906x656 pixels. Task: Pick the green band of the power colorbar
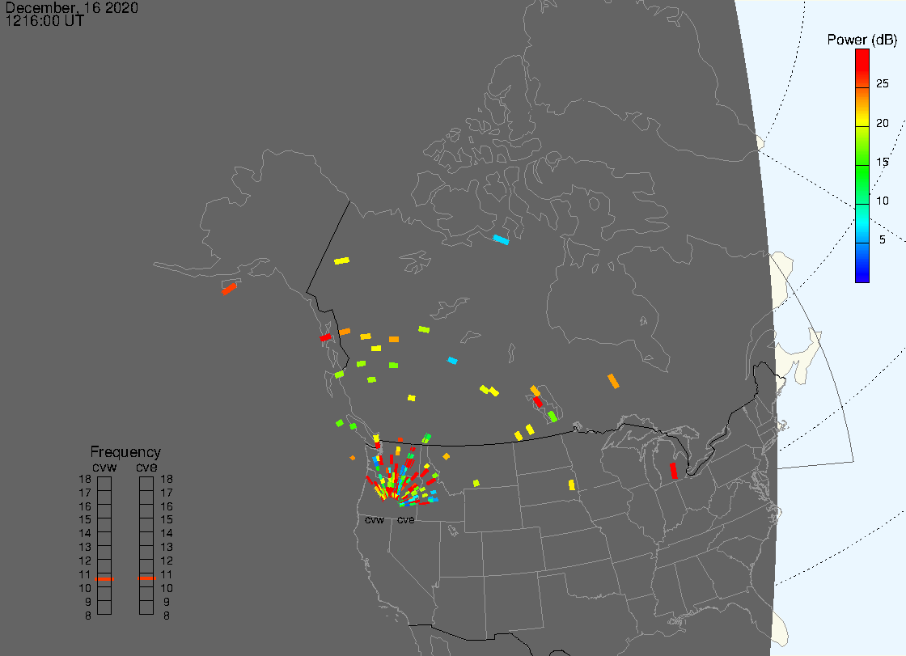[x=862, y=184]
